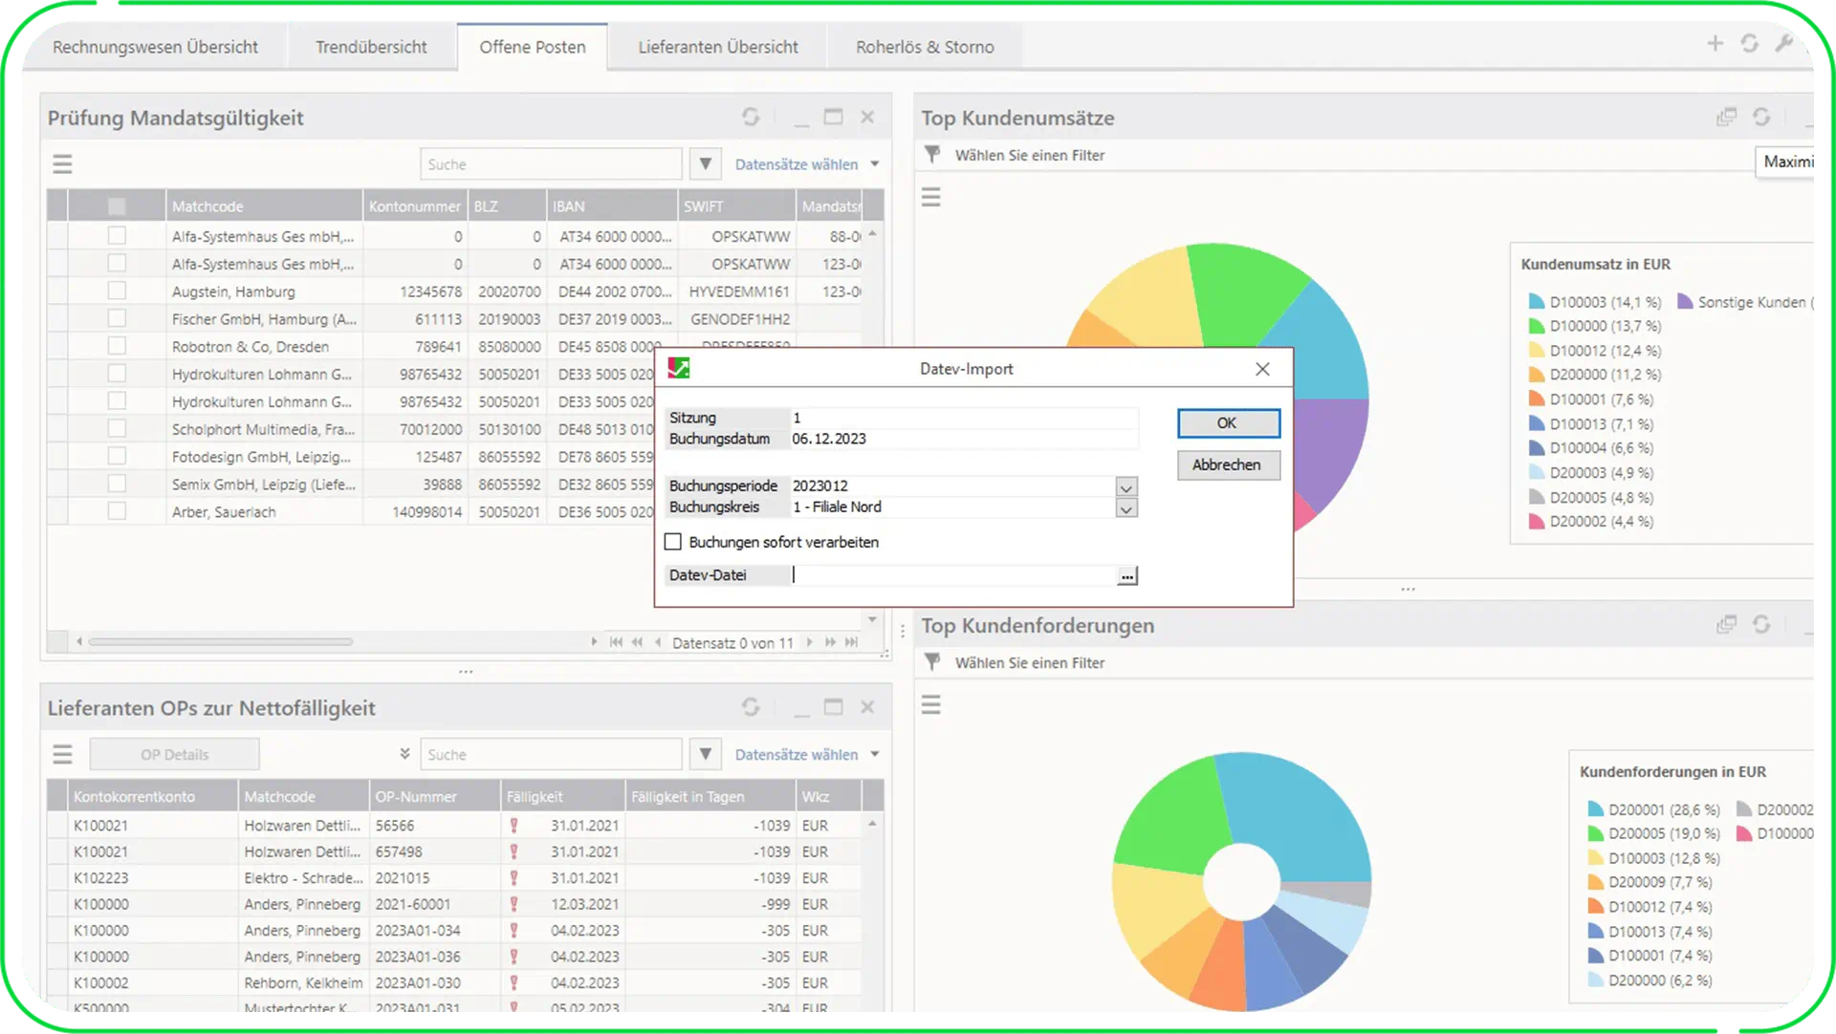Enable Buchungen sofort verarbeiten checkbox
The image size is (1836, 1034).
[673, 542]
